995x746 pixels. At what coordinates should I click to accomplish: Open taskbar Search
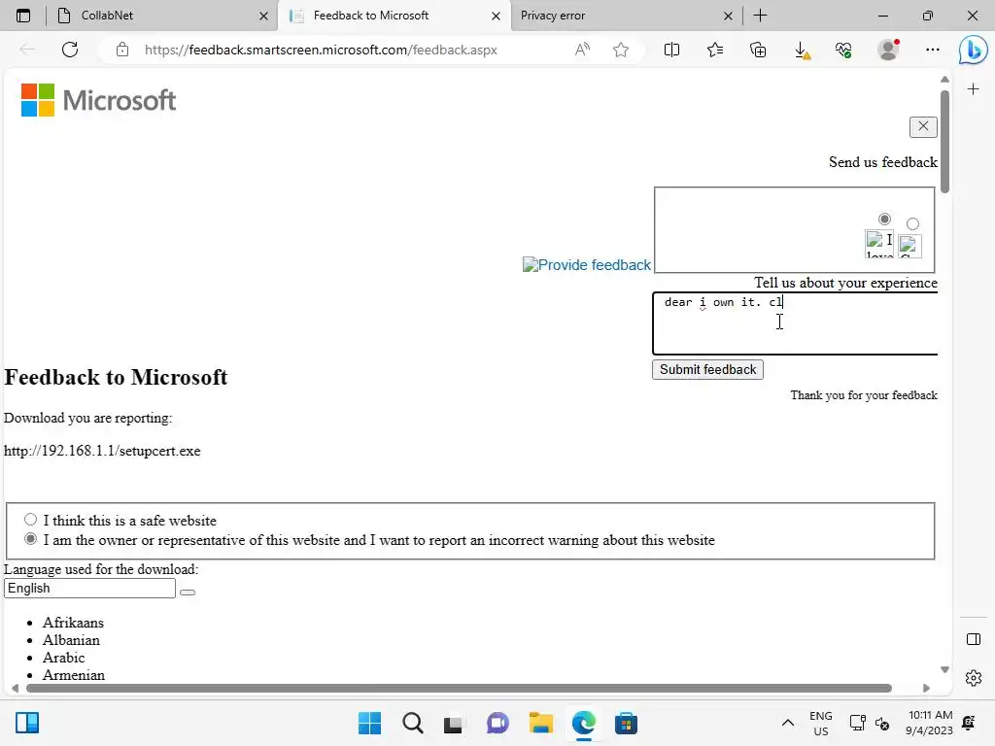pyautogui.click(x=412, y=723)
